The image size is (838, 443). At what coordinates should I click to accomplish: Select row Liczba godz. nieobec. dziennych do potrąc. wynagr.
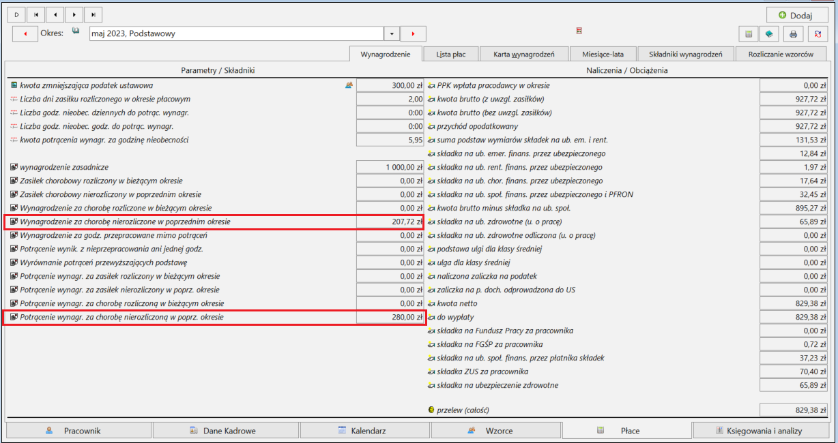tap(214, 112)
